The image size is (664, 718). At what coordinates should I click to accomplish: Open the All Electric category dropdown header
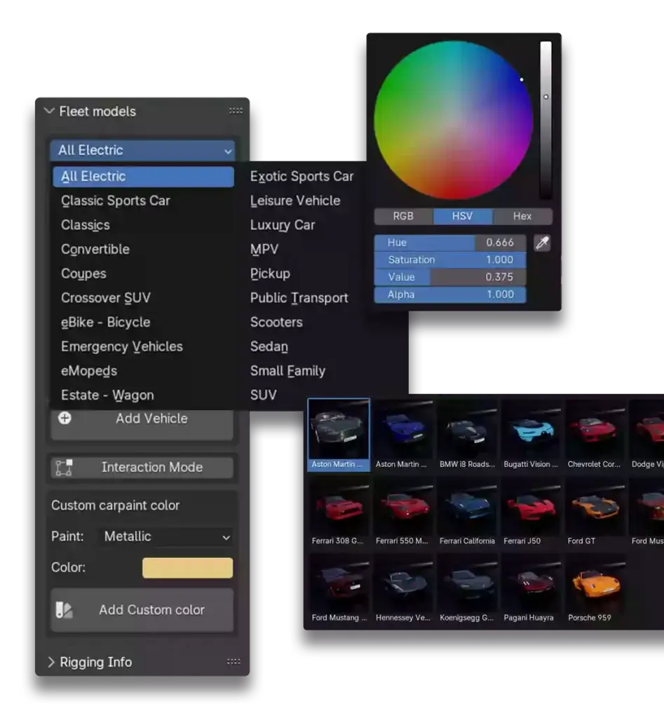click(142, 150)
